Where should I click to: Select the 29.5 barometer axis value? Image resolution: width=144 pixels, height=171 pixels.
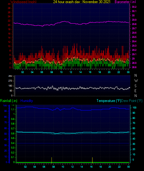[x=134, y=37]
